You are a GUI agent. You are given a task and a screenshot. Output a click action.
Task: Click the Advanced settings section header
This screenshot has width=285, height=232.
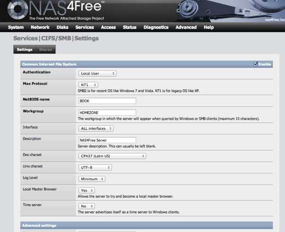point(147,226)
